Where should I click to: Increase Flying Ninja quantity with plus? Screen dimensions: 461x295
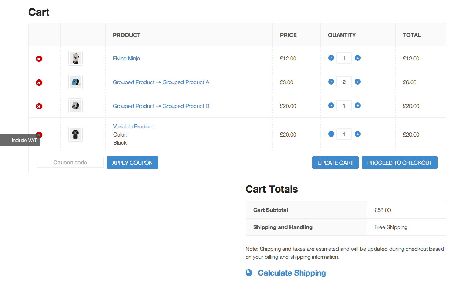(x=358, y=58)
